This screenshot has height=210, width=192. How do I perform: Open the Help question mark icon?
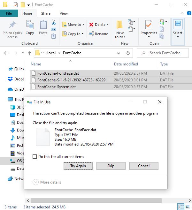189,13
